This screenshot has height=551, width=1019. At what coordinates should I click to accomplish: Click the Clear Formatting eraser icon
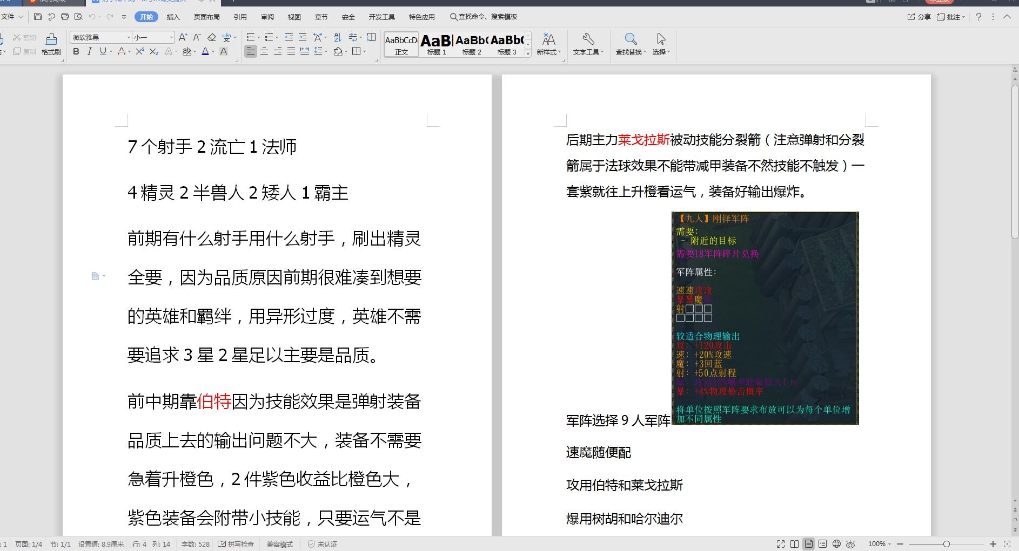tap(212, 37)
